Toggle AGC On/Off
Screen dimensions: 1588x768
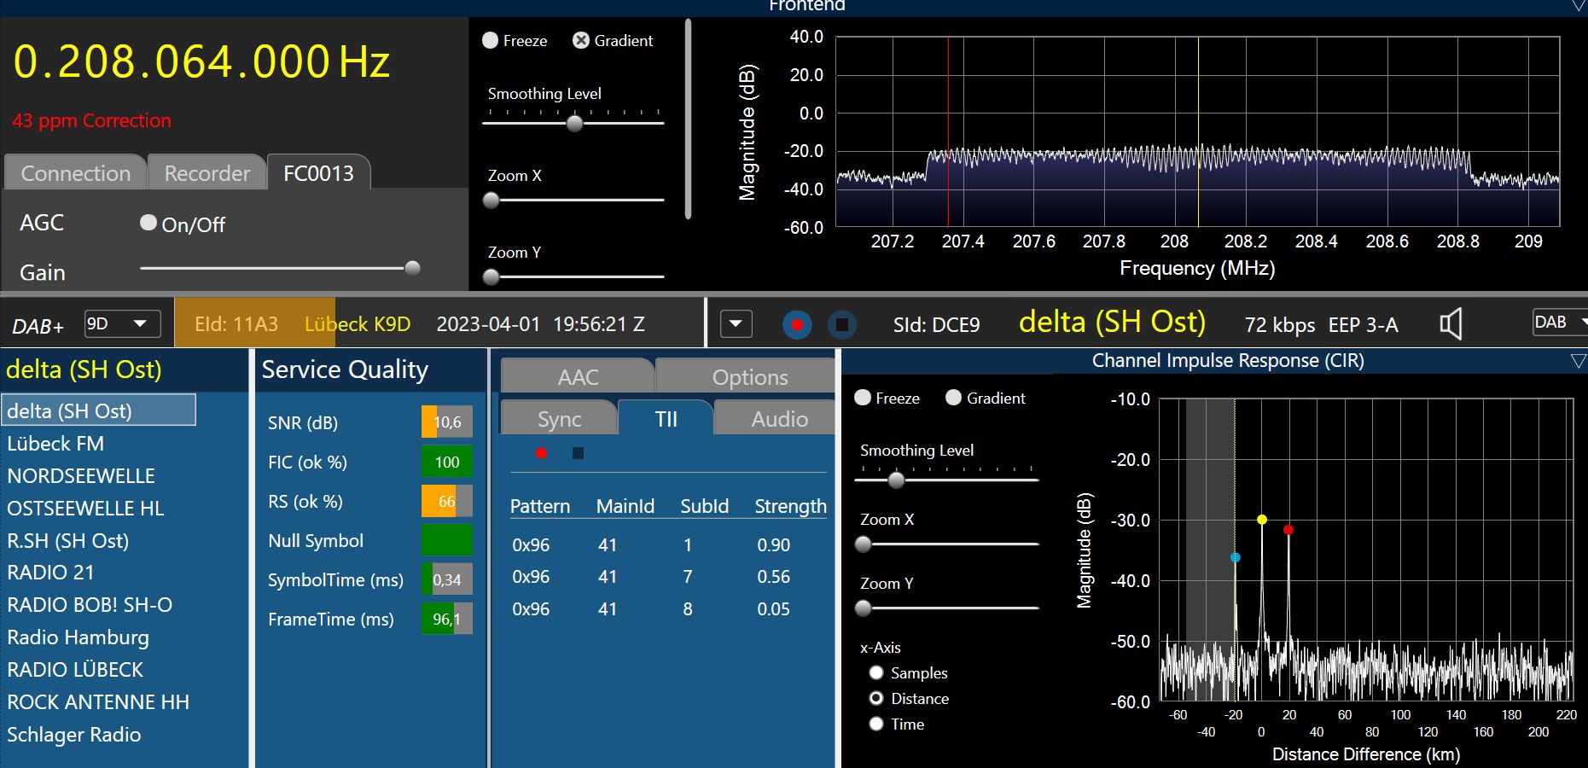tap(148, 223)
